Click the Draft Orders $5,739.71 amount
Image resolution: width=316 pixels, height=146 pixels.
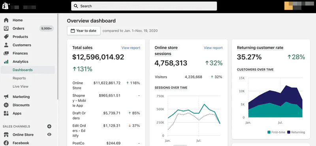[x=112, y=113]
